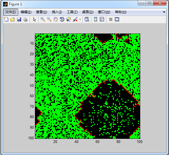Open the 查看(V) menu
The width and height of the screenshot is (169, 155).
point(42,12)
